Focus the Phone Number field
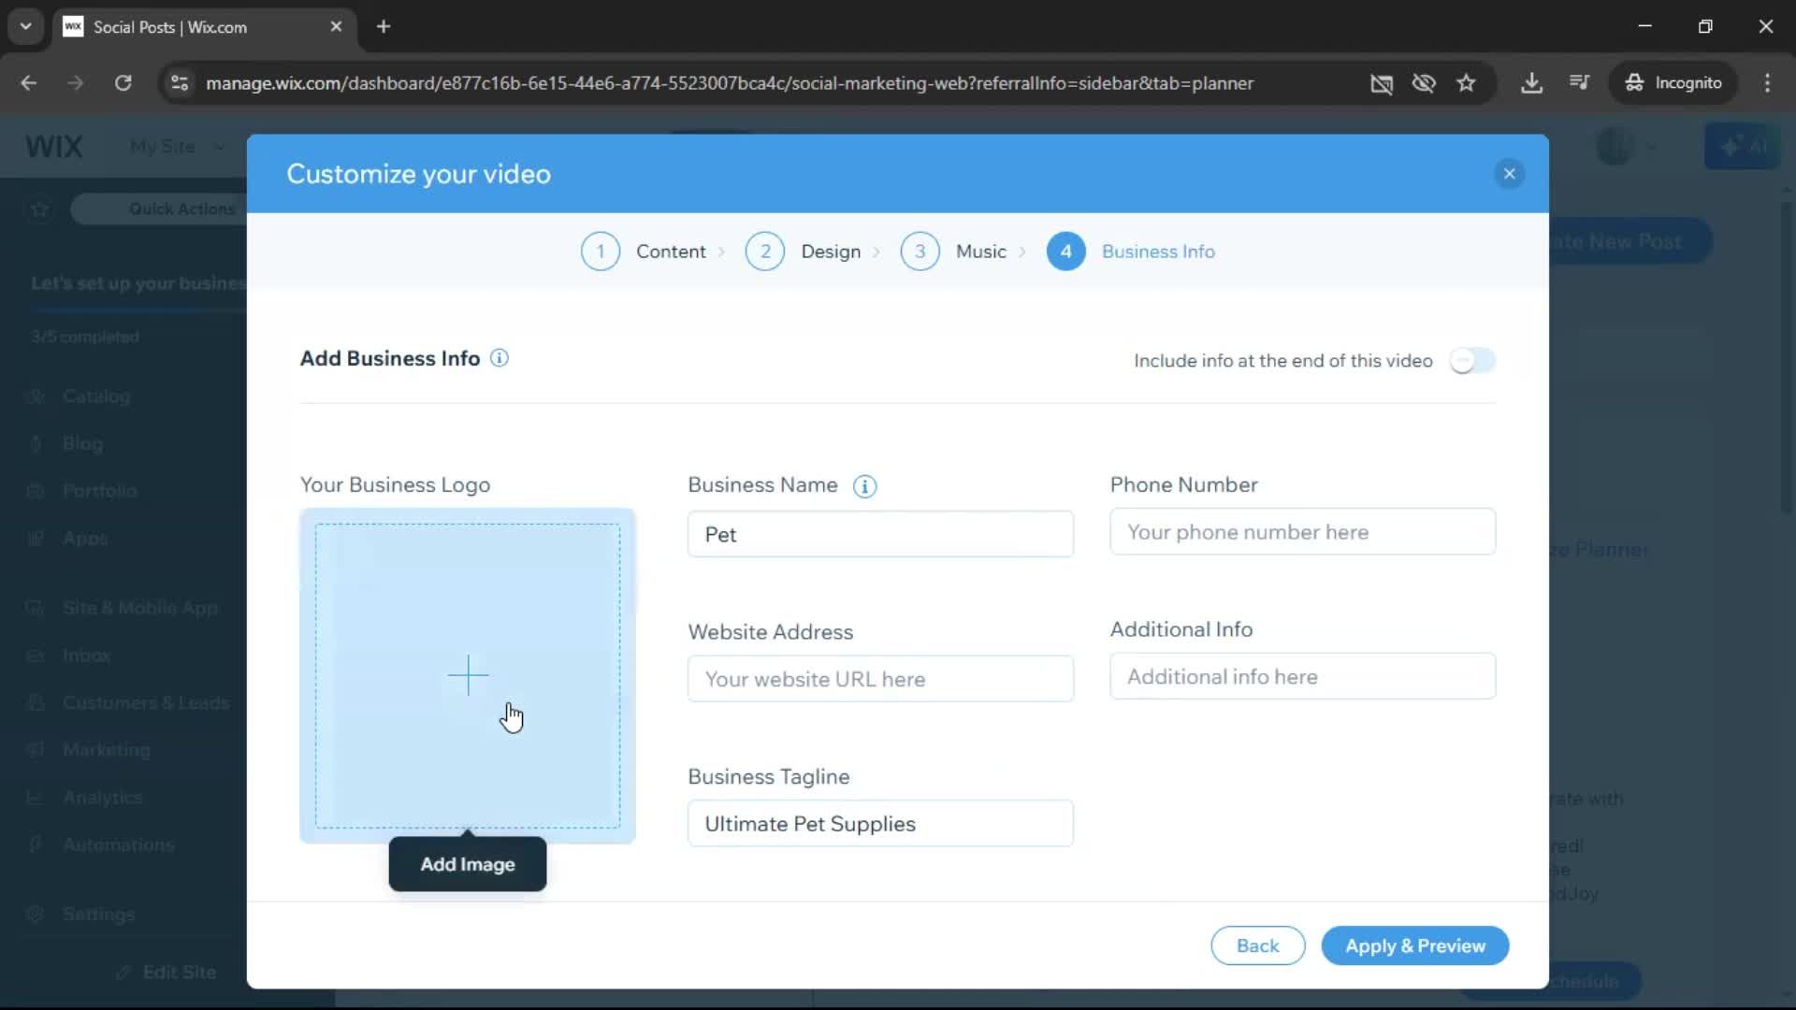1796x1010 pixels. pos(1302,532)
